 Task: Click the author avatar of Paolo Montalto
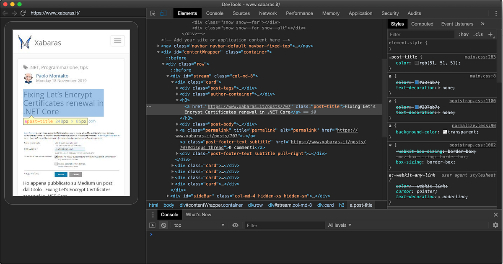(x=28, y=78)
